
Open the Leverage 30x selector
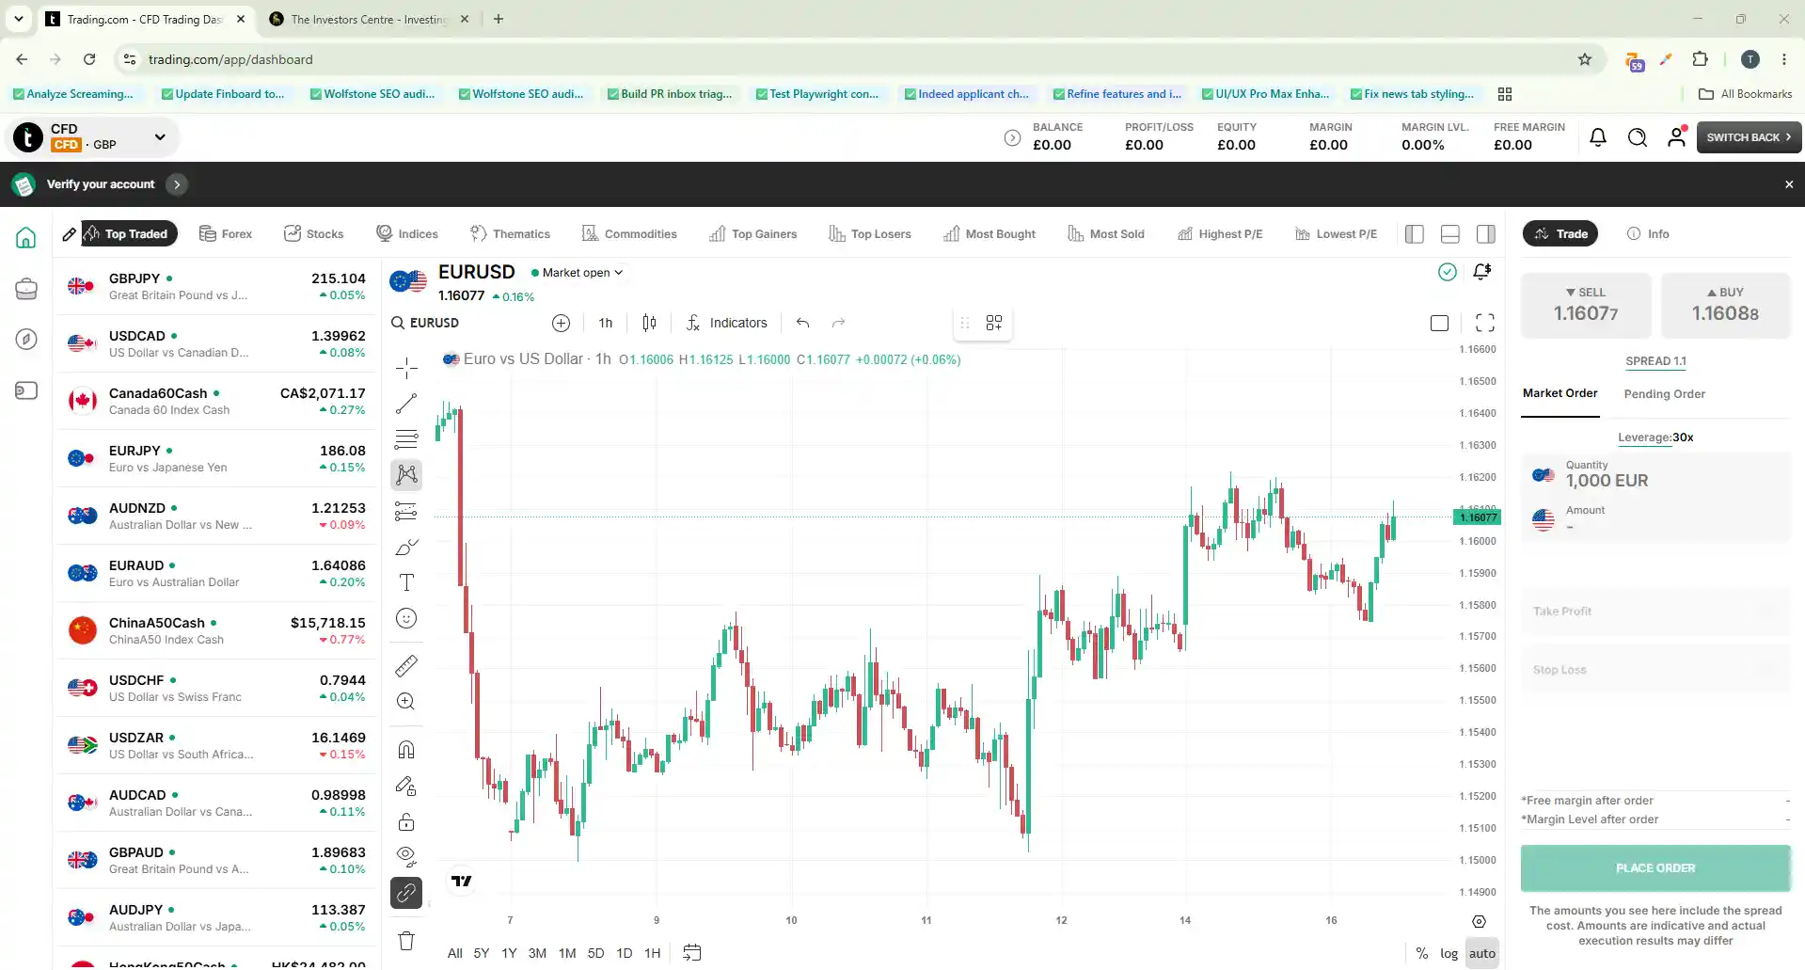click(x=1655, y=437)
